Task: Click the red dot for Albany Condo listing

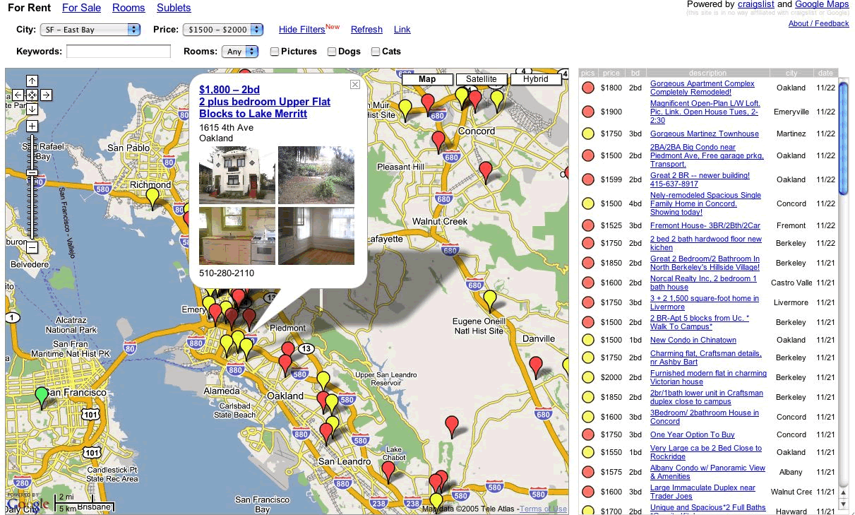Action: click(587, 472)
